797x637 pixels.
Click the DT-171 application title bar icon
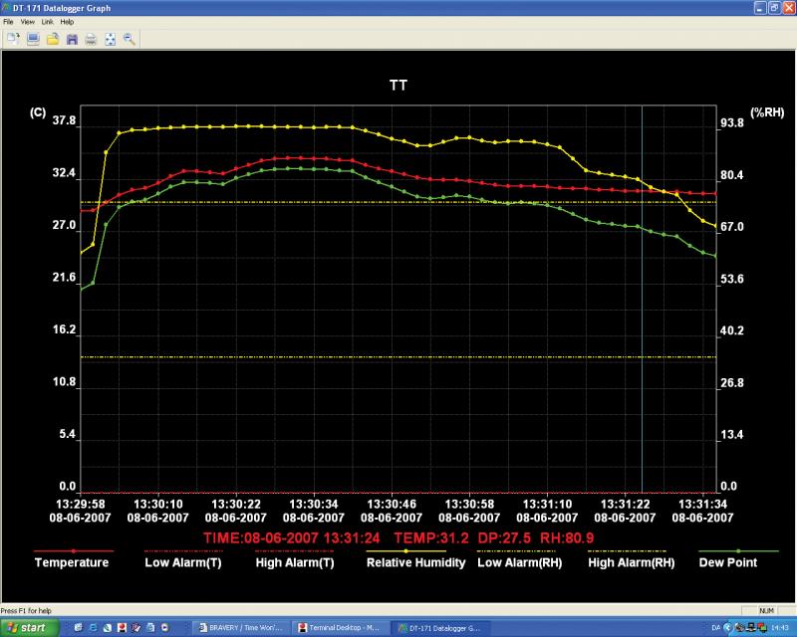click(x=8, y=7)
